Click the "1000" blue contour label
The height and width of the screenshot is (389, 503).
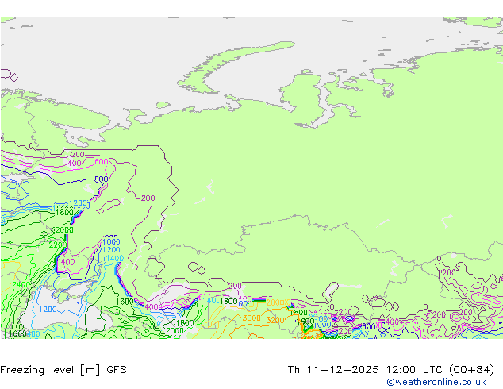(x=111, y=241)
